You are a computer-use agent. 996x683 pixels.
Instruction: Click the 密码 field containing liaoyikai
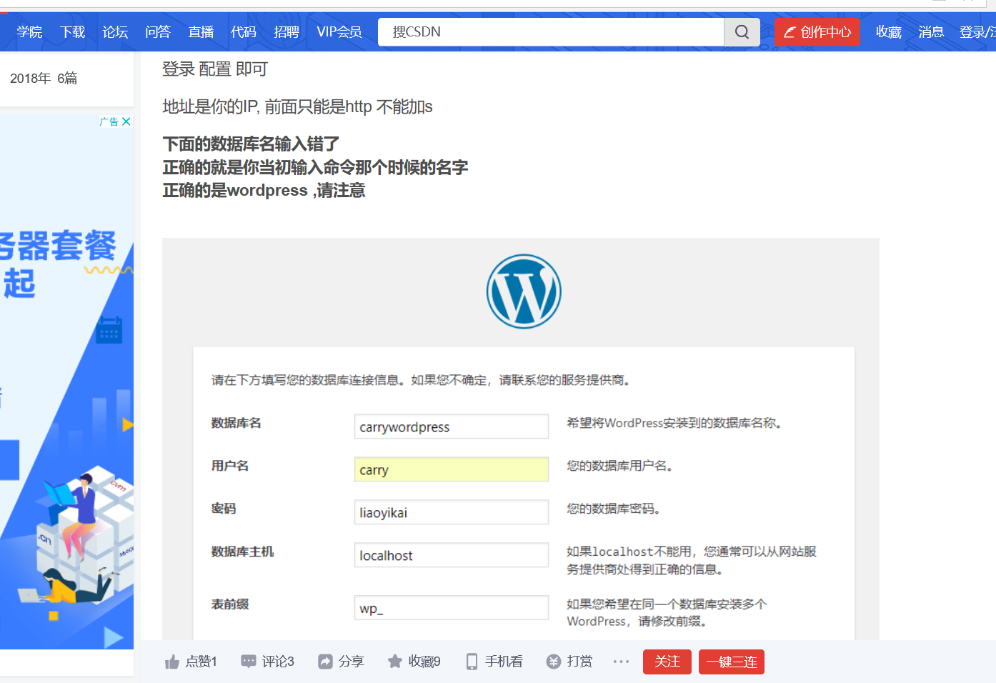(x=452, y=512)
